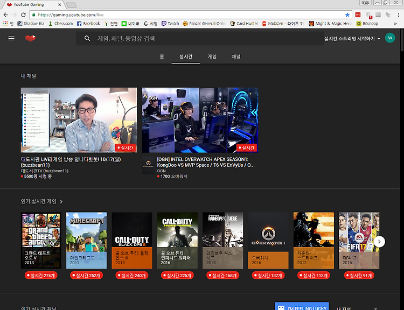404x310 pixels.
Task: Open Call of Duty Infinite Warfare card
Action: (177, 240)
